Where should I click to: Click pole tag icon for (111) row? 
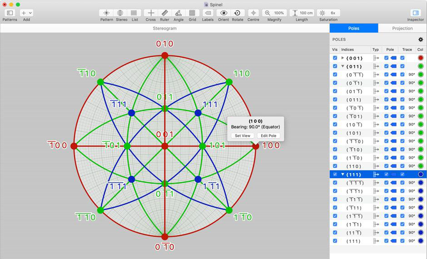click(393, 241)
